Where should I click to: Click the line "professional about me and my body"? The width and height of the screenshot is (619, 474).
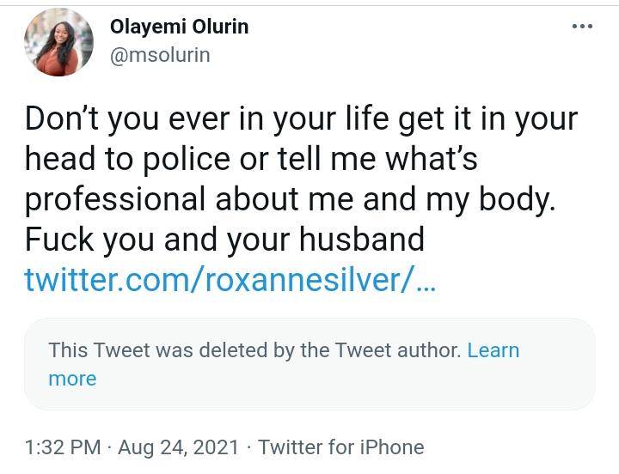tap(291, 199)
